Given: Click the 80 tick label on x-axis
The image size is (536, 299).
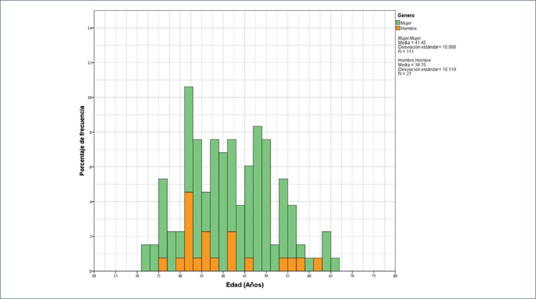Looking at the screenshot, I should coord(395,276).
